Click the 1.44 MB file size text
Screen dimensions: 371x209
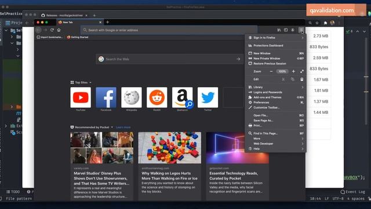(x=321, y=112)
